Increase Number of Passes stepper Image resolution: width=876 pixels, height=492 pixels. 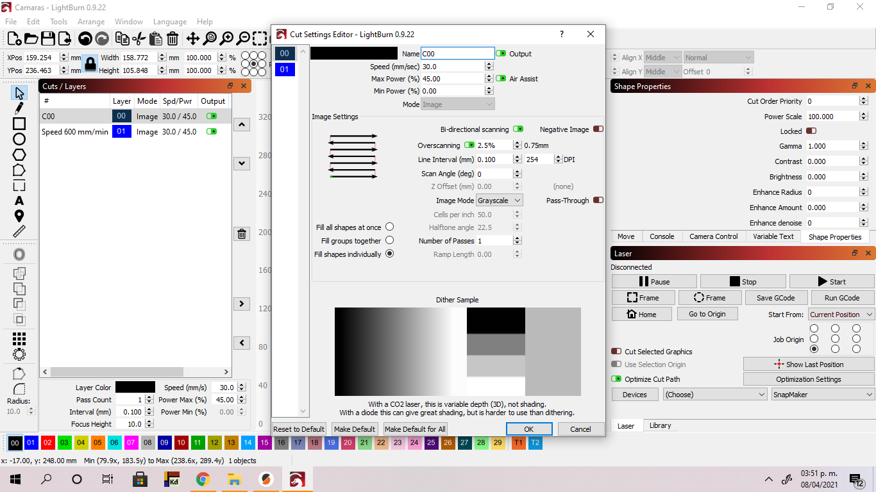(517, 238)
